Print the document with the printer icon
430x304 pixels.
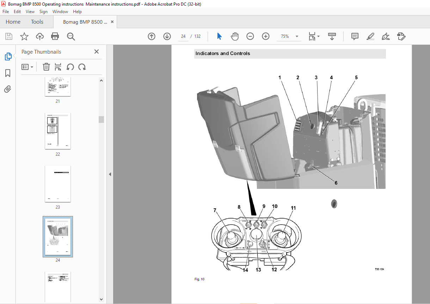coord(55,36)
